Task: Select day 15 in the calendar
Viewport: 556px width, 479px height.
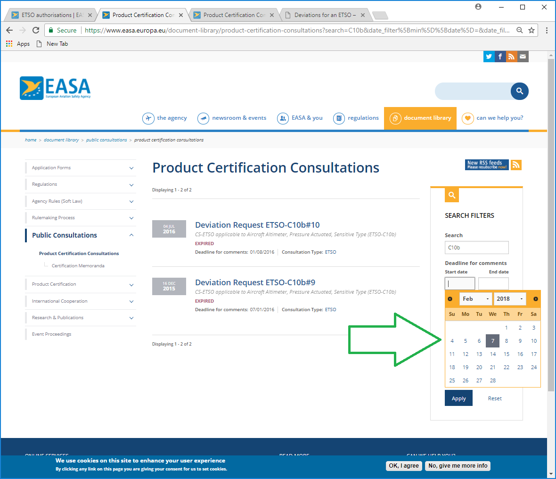Action: pyautogui.click(x=507, y=354)
